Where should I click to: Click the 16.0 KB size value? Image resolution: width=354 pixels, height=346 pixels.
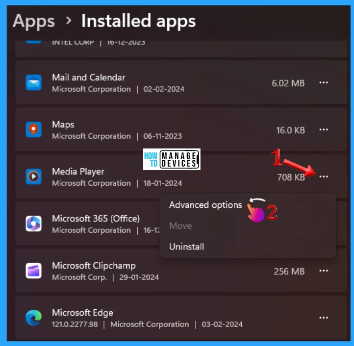(x=291, y=130)
